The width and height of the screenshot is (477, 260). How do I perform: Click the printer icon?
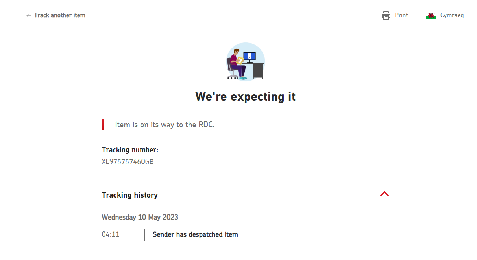(x=386, y=16)
